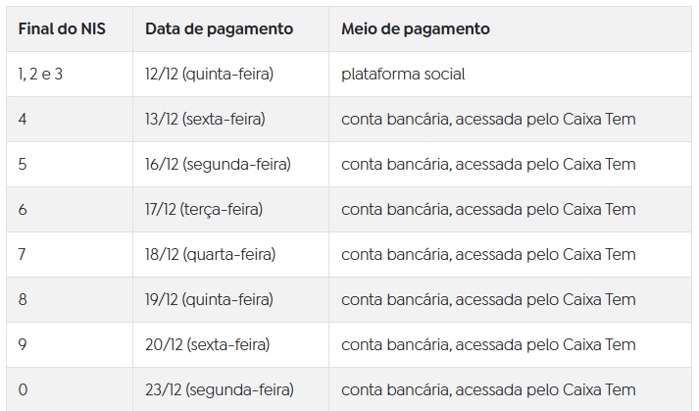Select the payment method cell for 23/12
This screenshot has height=411, width=699.
click(x=488, y=390)
